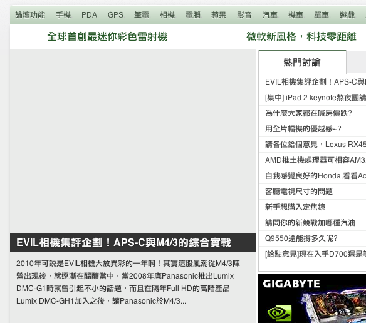Open the 單車 section
The height and width of the screenshot is (323, 366).
click(322, 15)
